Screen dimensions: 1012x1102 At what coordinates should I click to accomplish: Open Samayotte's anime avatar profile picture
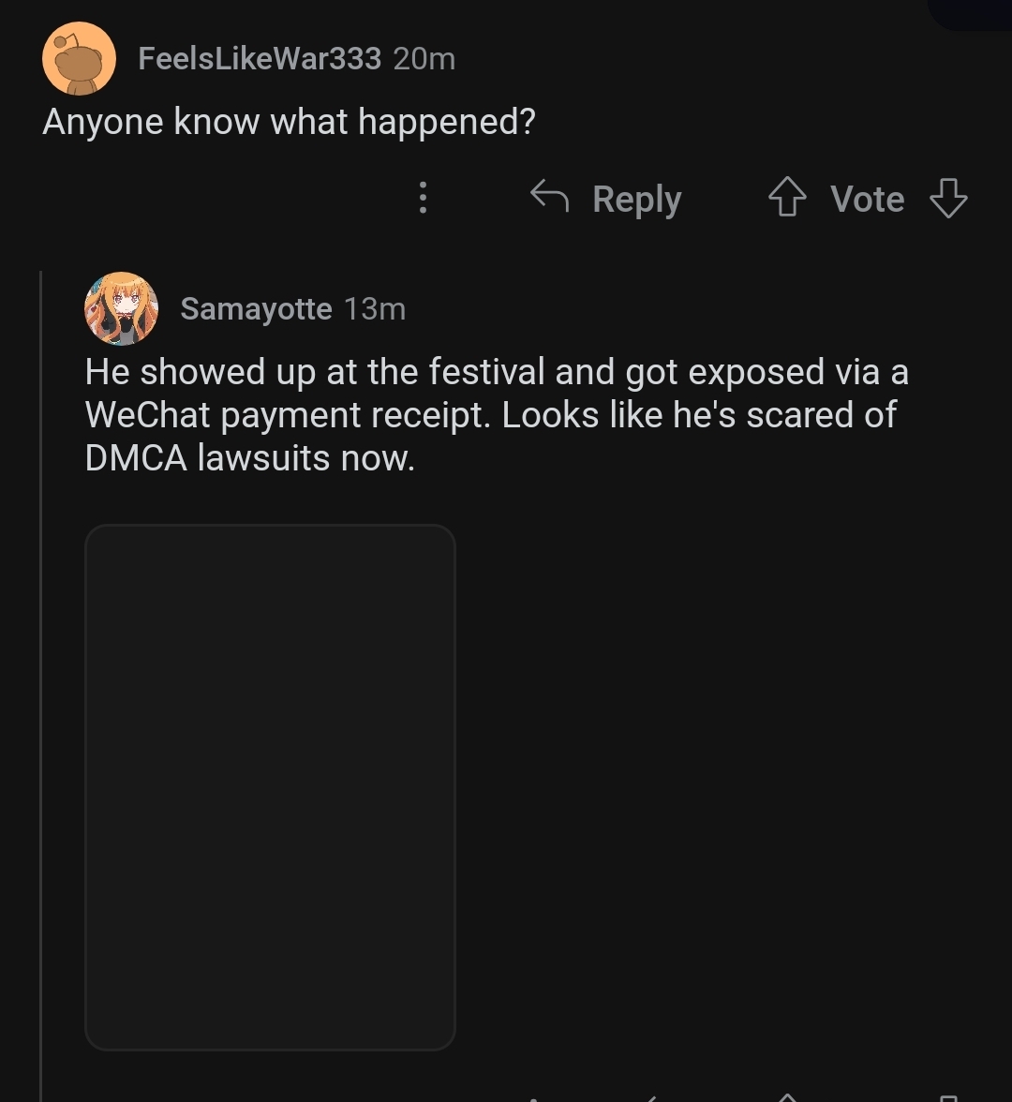point(121,308)
